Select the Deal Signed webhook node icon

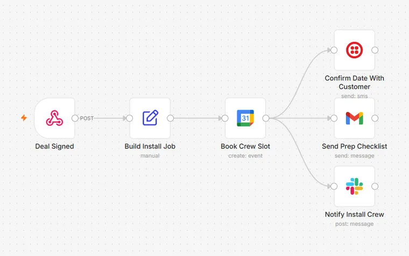[x=54, y=118]
